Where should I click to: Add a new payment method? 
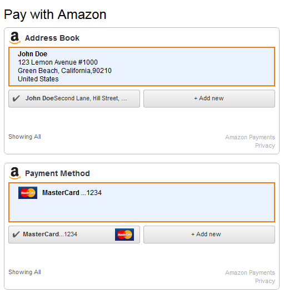click(x=209, y=235)
